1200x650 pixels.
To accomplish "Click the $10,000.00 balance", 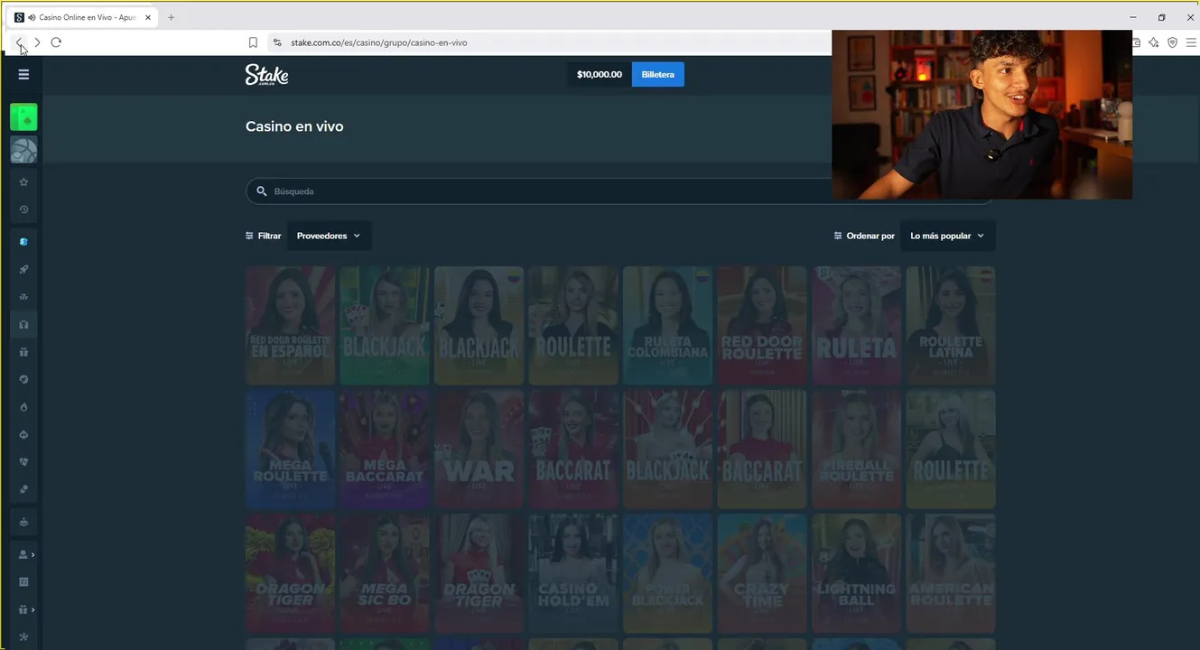I will coord(600,74).
